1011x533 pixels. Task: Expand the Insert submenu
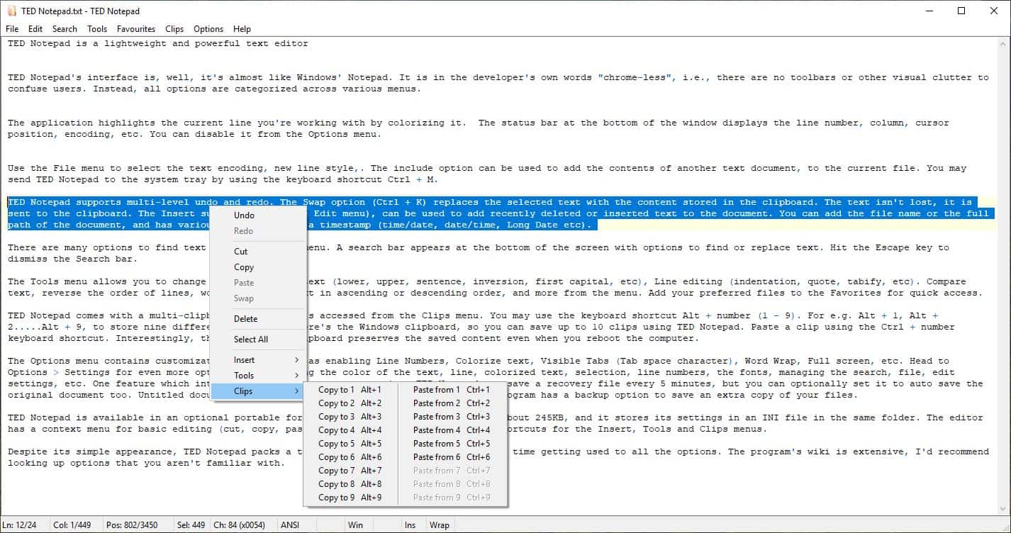[258, 360]
